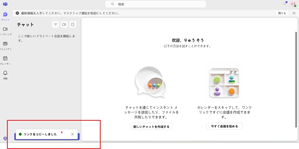
Task: Click the チャット panel heading
Action: 25,25
